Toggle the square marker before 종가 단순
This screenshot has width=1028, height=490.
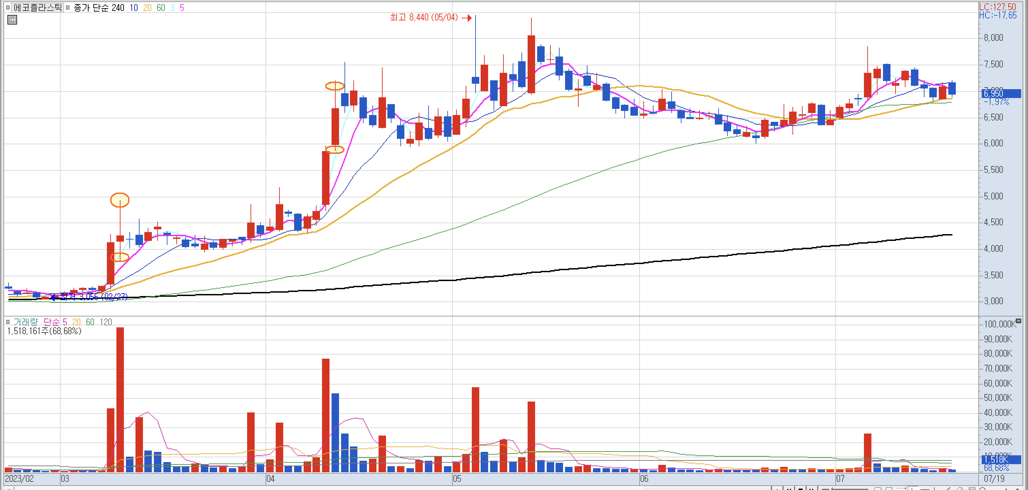(67, 7)
